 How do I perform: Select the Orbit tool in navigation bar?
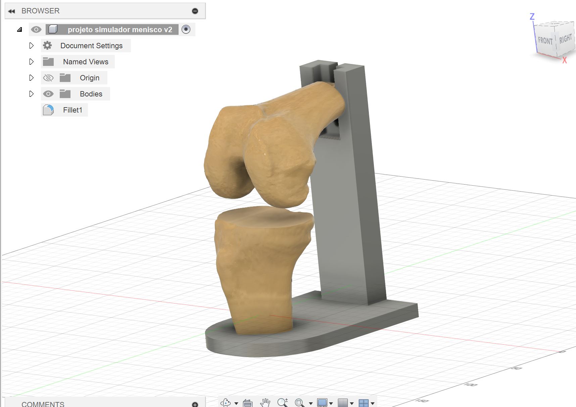click(226, 403)
